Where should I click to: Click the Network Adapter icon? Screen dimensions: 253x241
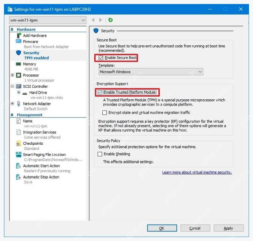coord(19,104)
